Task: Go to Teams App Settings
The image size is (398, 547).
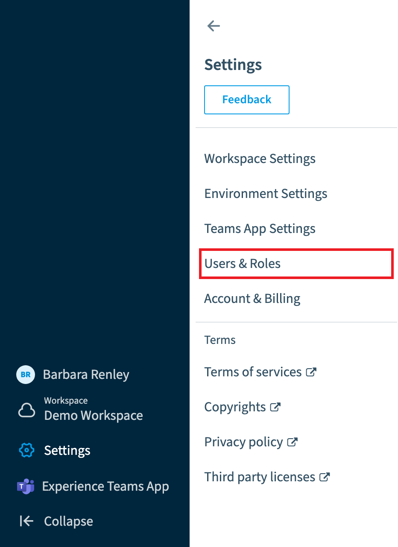Action: (260, 229)
